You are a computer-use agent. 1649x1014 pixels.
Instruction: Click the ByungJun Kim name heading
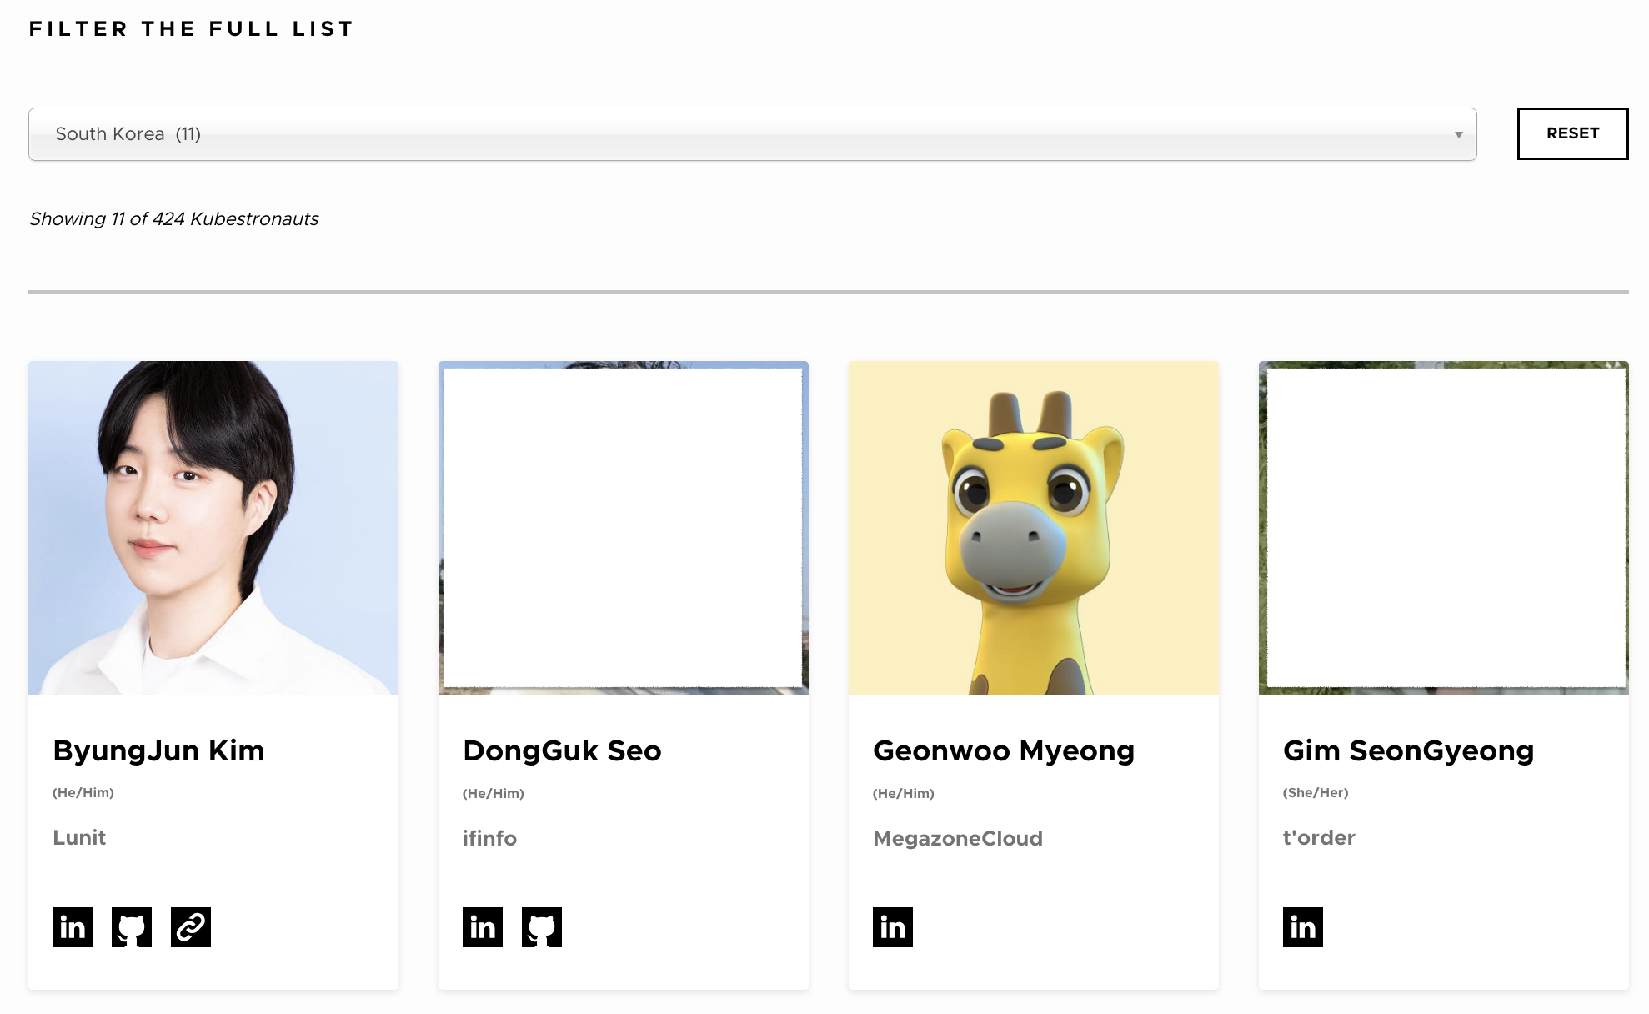pos(158,750)
